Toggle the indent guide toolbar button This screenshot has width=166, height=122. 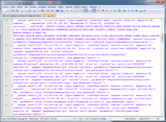point(94,10)
